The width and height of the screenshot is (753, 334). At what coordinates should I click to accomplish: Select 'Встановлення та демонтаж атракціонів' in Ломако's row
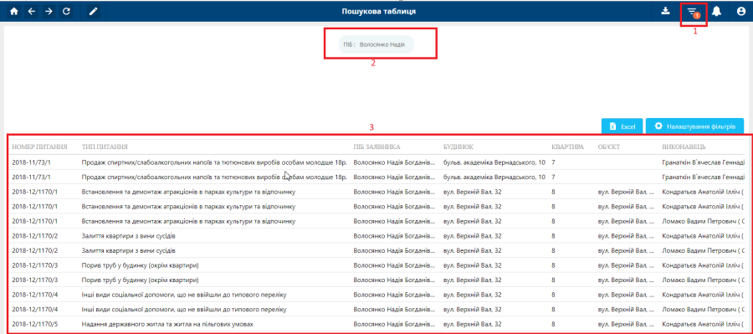tap(188, 221)
